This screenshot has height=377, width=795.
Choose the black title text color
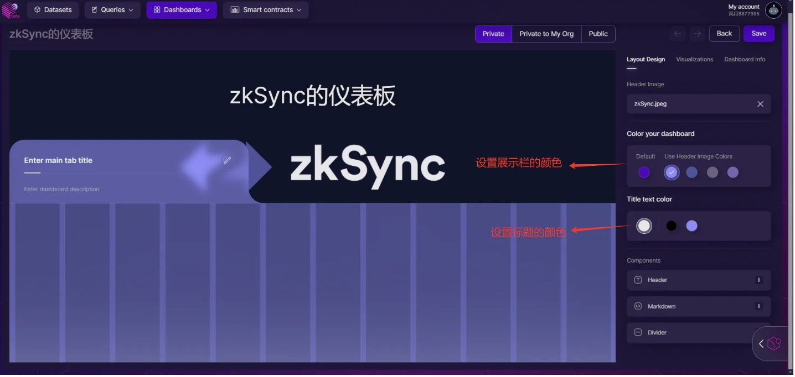click(673, 227)
